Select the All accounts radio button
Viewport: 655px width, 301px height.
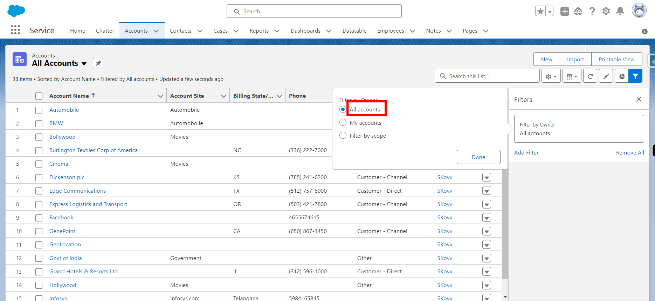click(343, 109)
